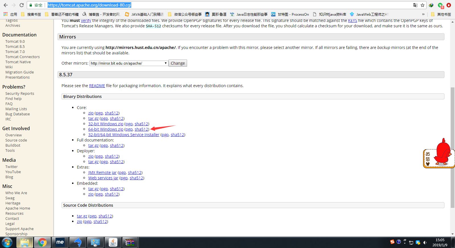455x248 pixels.
Task: Click the red bird floating widget
Action: pyautogui.click(x=439, y=154)
